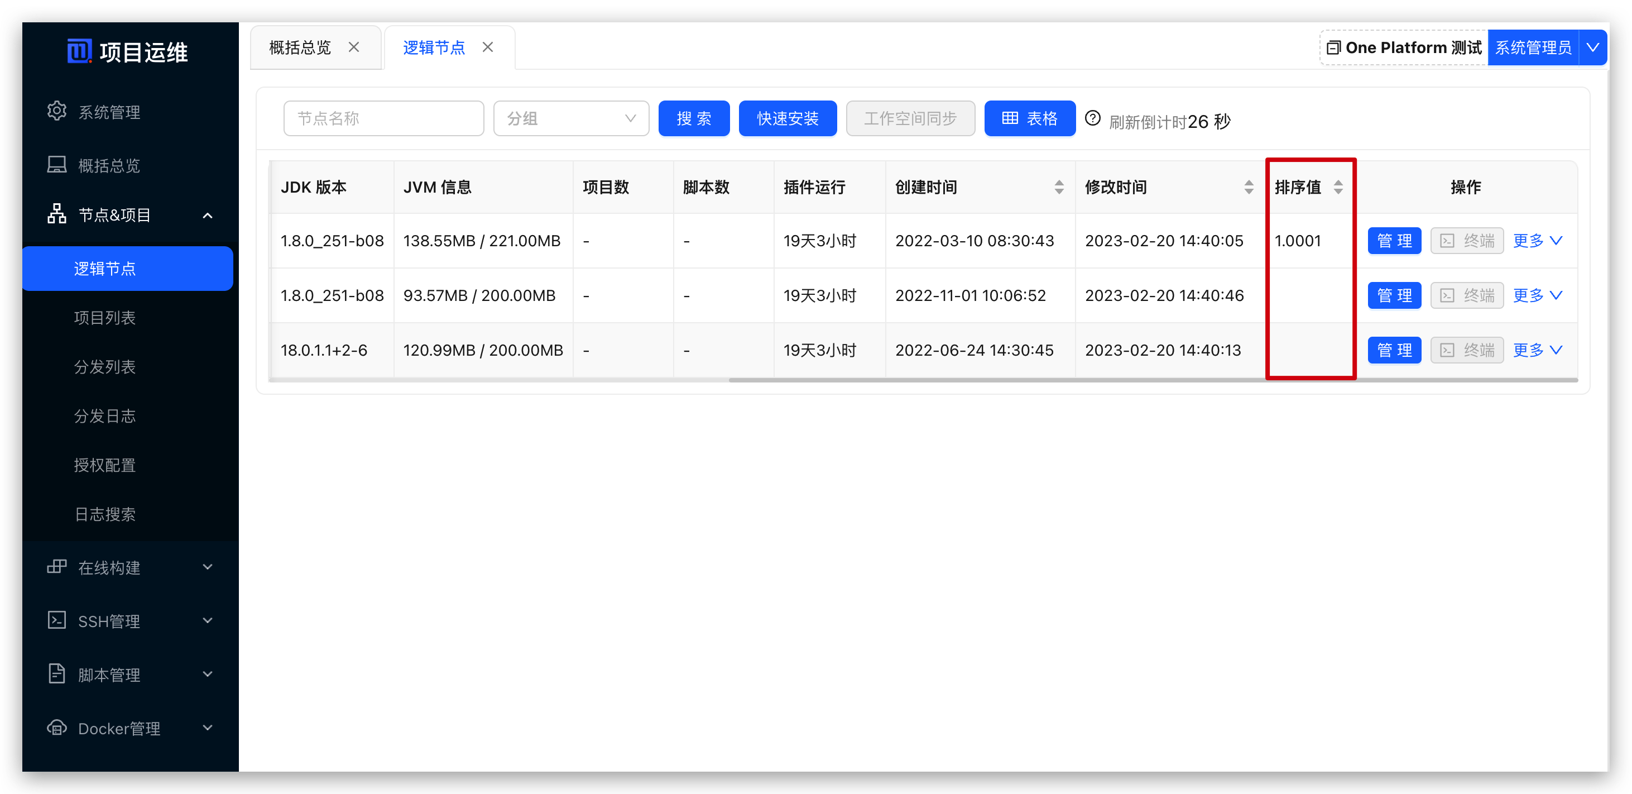The width and height of the screenshot is (1632, 794).
Task: Toggle sort on the 排序值 column
Action: 1337,188
